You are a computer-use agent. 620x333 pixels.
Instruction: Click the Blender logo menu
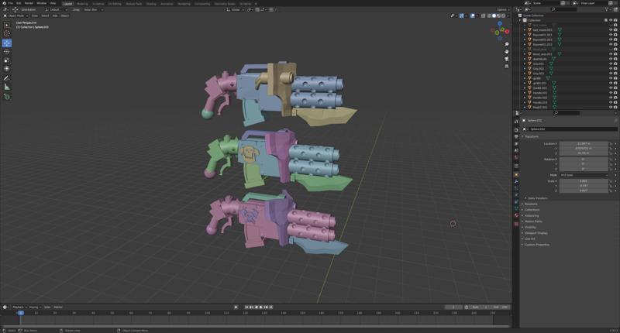click(5, 3)
